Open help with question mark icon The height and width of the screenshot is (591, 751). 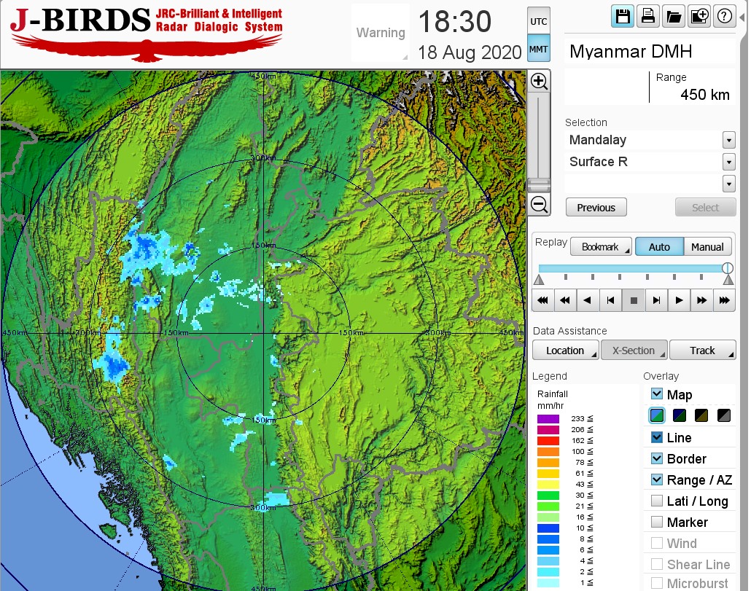[724, 17]
